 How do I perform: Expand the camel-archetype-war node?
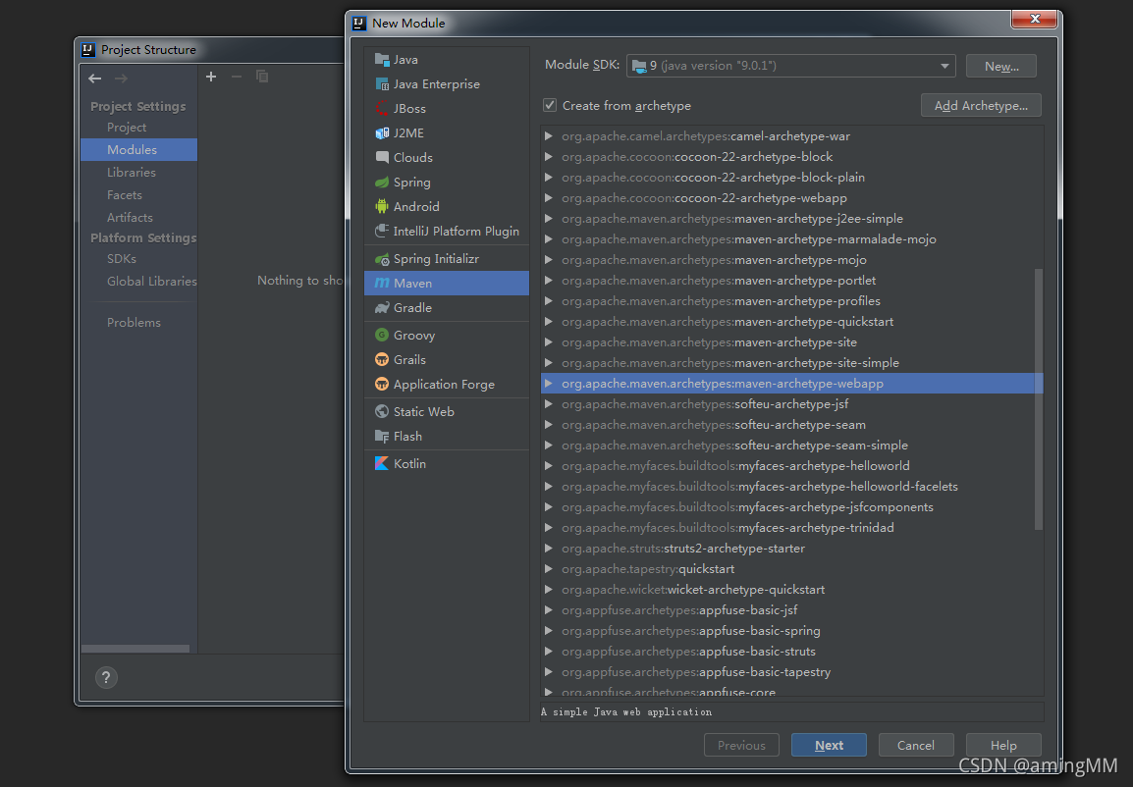549,135
